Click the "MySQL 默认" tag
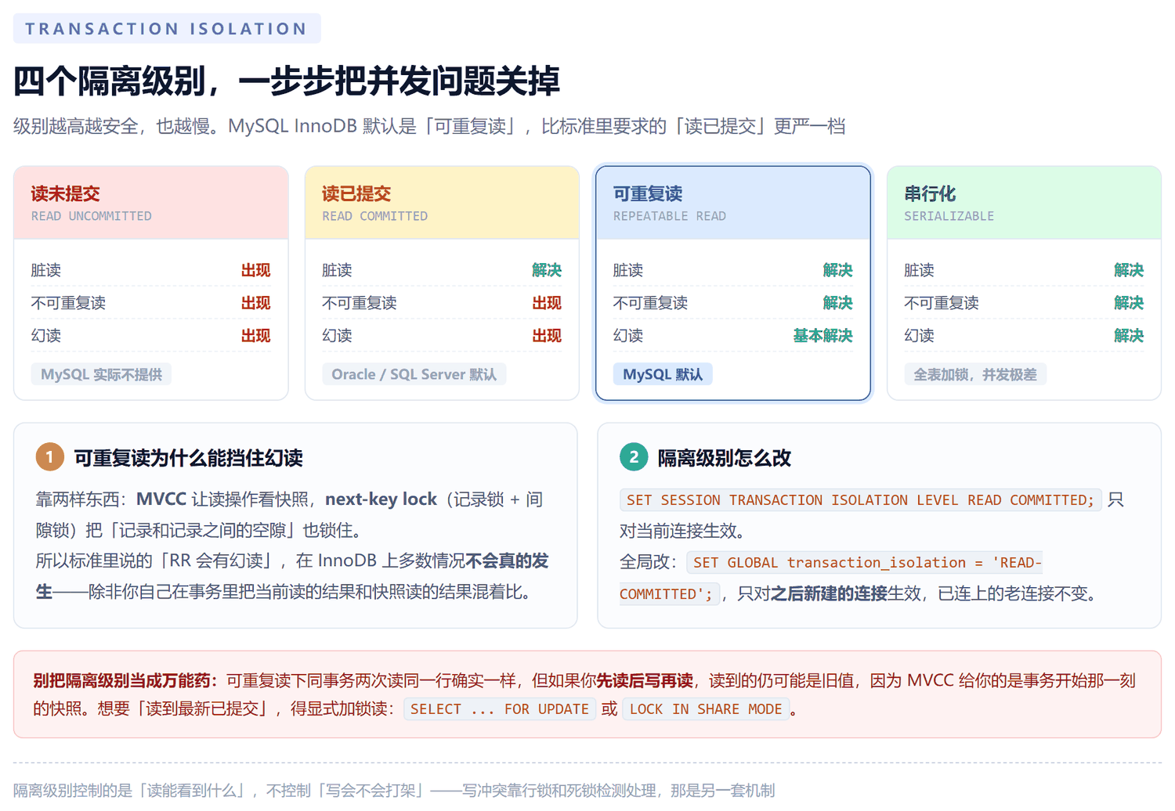Viewport: 1175px width, 811px height. pyautogui.click(x=663, y=374)
